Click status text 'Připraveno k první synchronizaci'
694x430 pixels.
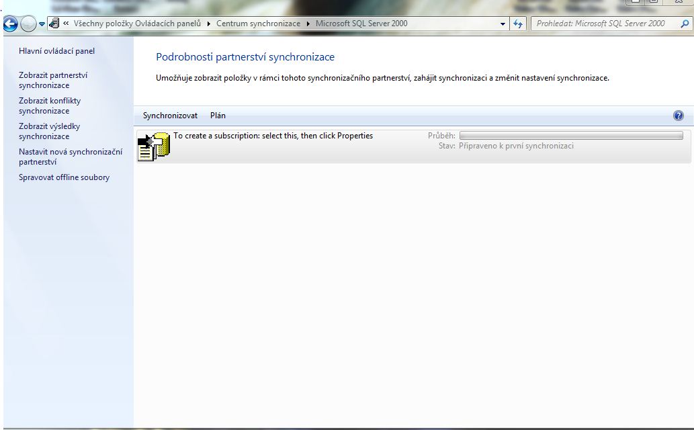pyautogui.click(x=516, y=146)
